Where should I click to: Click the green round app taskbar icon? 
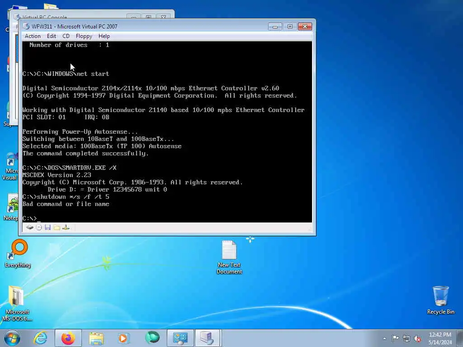[152, 338]
